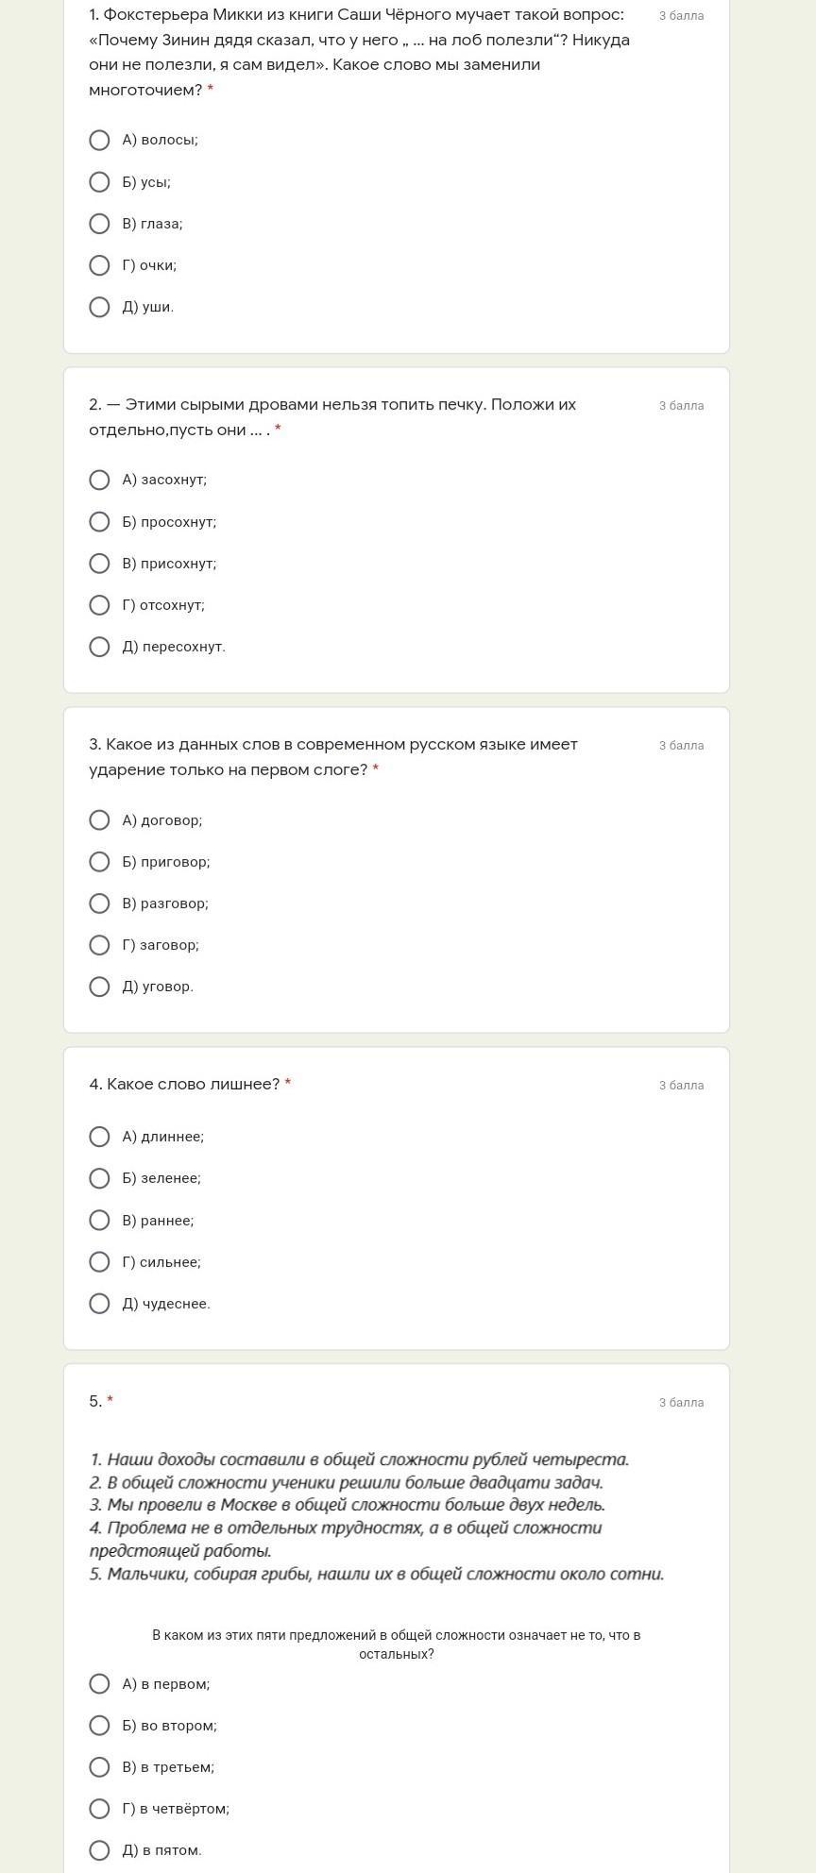Select «Г) в четвёртом» for question 5

[x=99, y=1809]
